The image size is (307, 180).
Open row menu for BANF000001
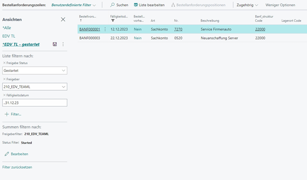point(105,29)
